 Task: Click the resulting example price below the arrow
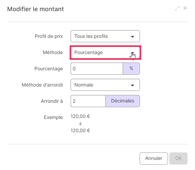[x=80, y=130]
